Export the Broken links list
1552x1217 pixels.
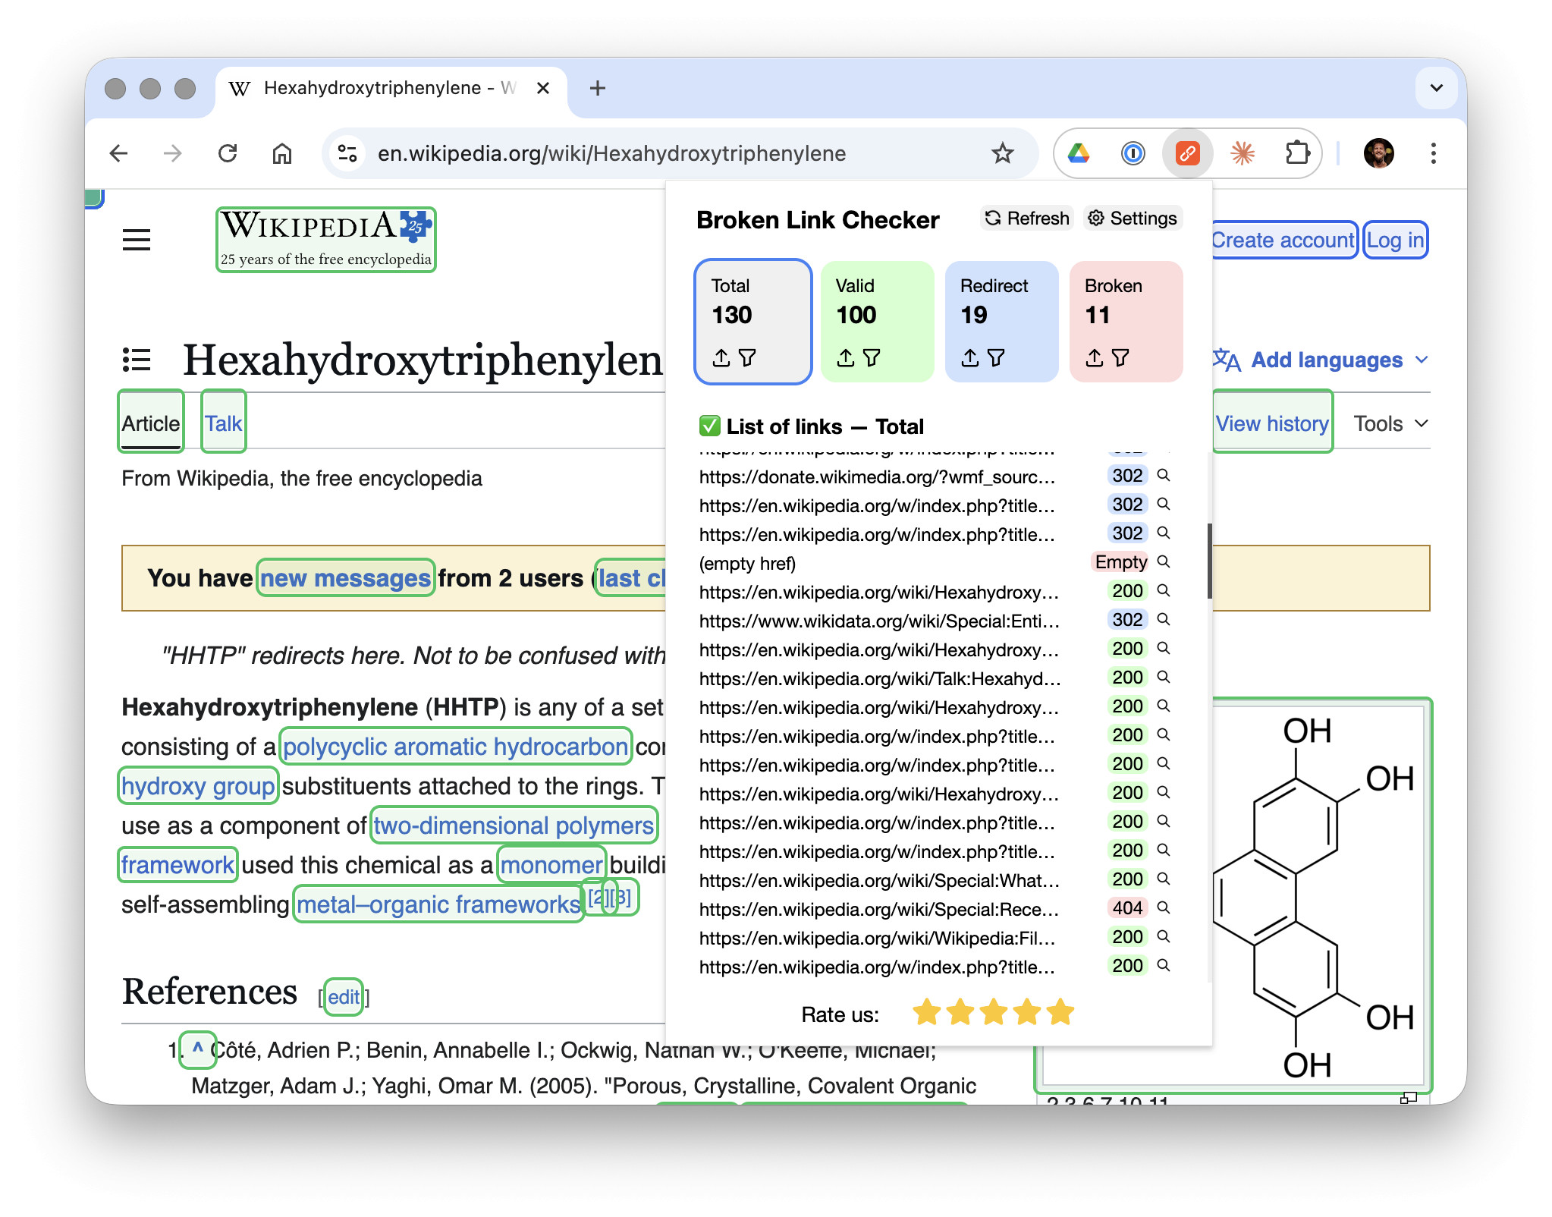(x=1095, y=357)
